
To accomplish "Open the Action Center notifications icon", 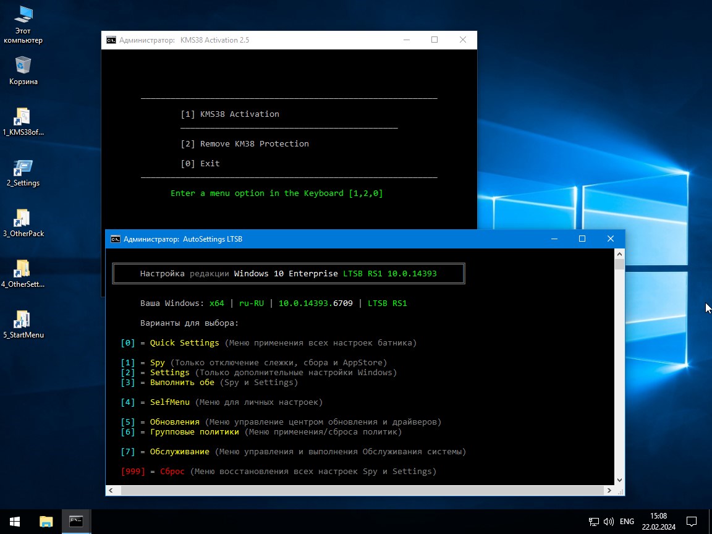I will point(692,522).
